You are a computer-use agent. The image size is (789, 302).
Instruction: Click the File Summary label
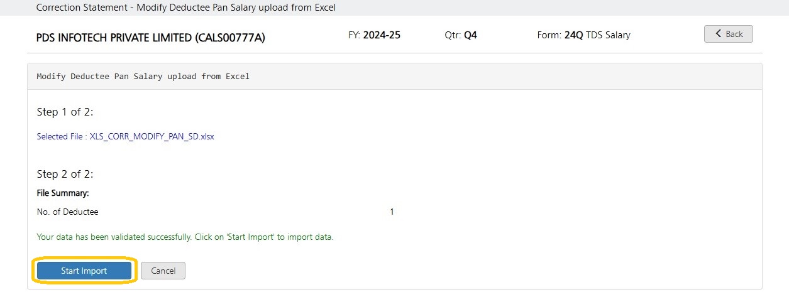tap(63, 193)
